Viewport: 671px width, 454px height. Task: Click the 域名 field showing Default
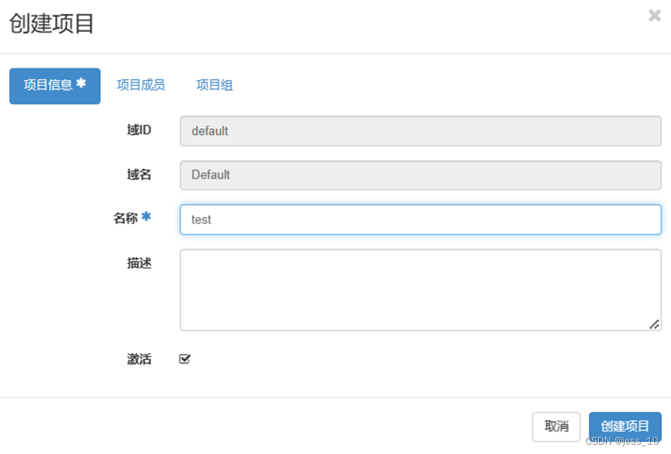click(419, 175)
